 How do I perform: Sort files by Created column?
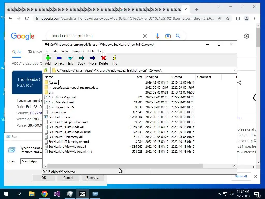tap(182, 77)
